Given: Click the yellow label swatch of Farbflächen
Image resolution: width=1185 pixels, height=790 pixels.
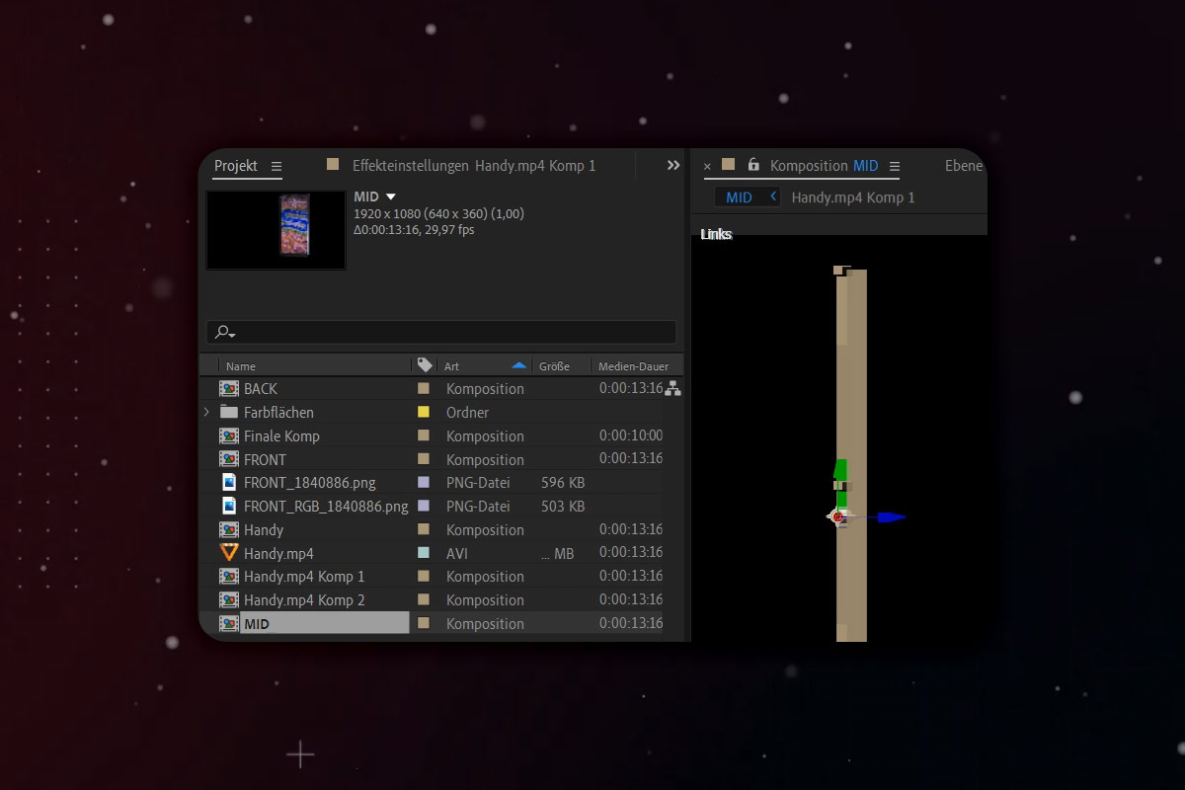Looking at the screenshot, I should (424, 412).
